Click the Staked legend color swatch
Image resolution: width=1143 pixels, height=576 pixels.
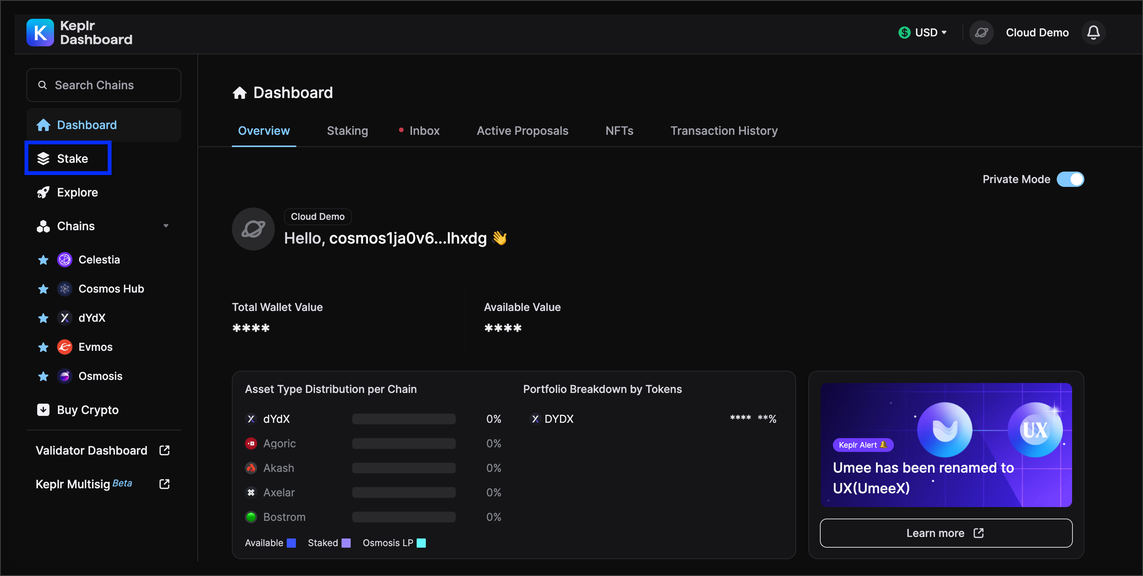[346, 543]
